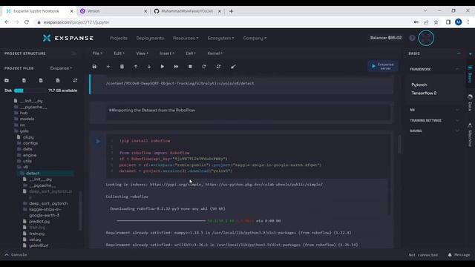Open the Edit menu dropdown
The height and width of the screenshot is (267, 475).
tap(119, 53)
